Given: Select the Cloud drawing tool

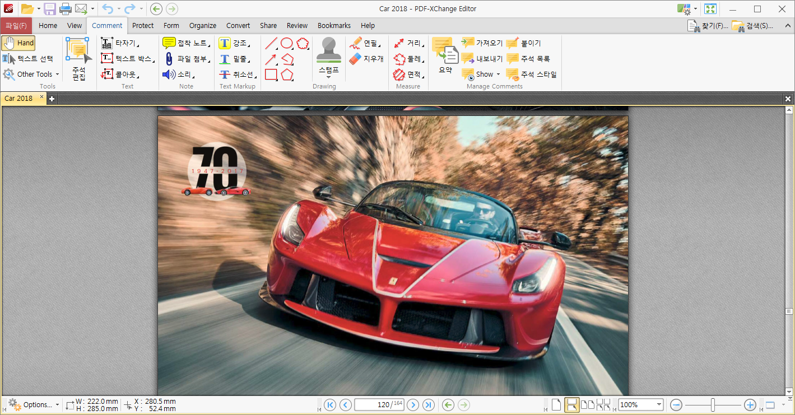Looking at the screenshot, I should (303, 43).
